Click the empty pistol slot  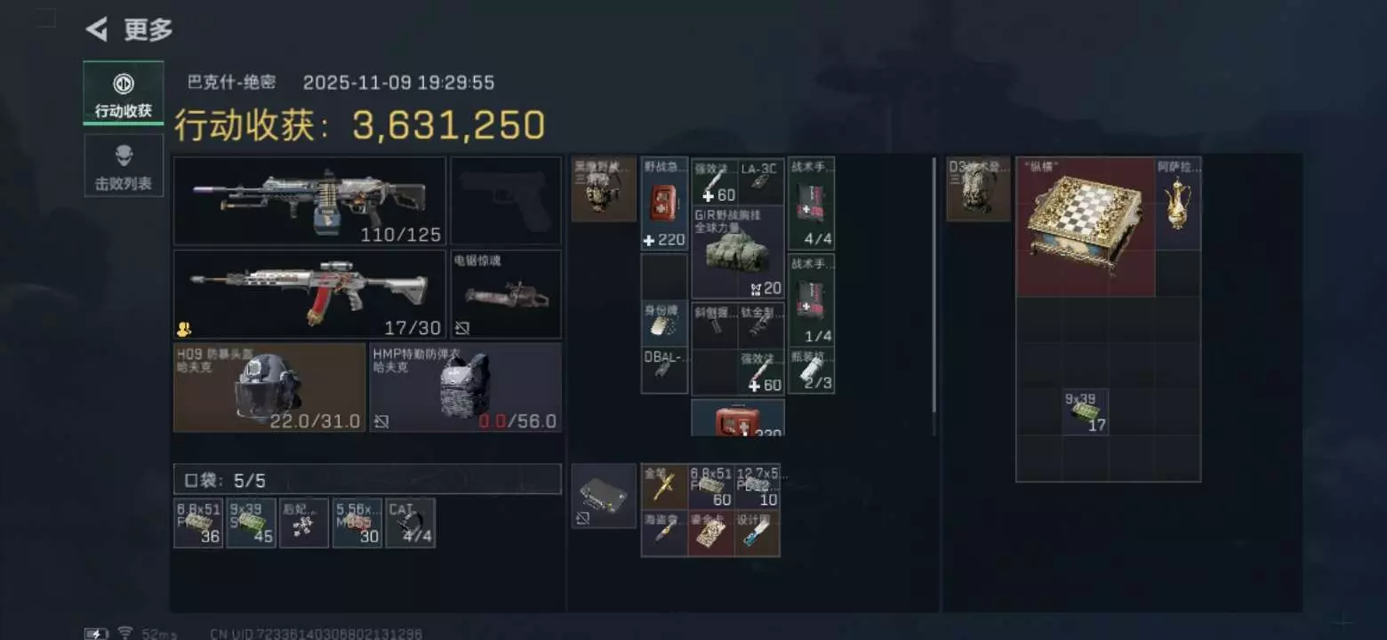point(506,201)
